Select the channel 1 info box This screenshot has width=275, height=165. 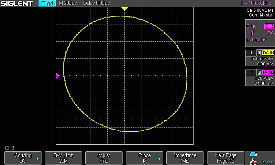click(x=260, y=58)
